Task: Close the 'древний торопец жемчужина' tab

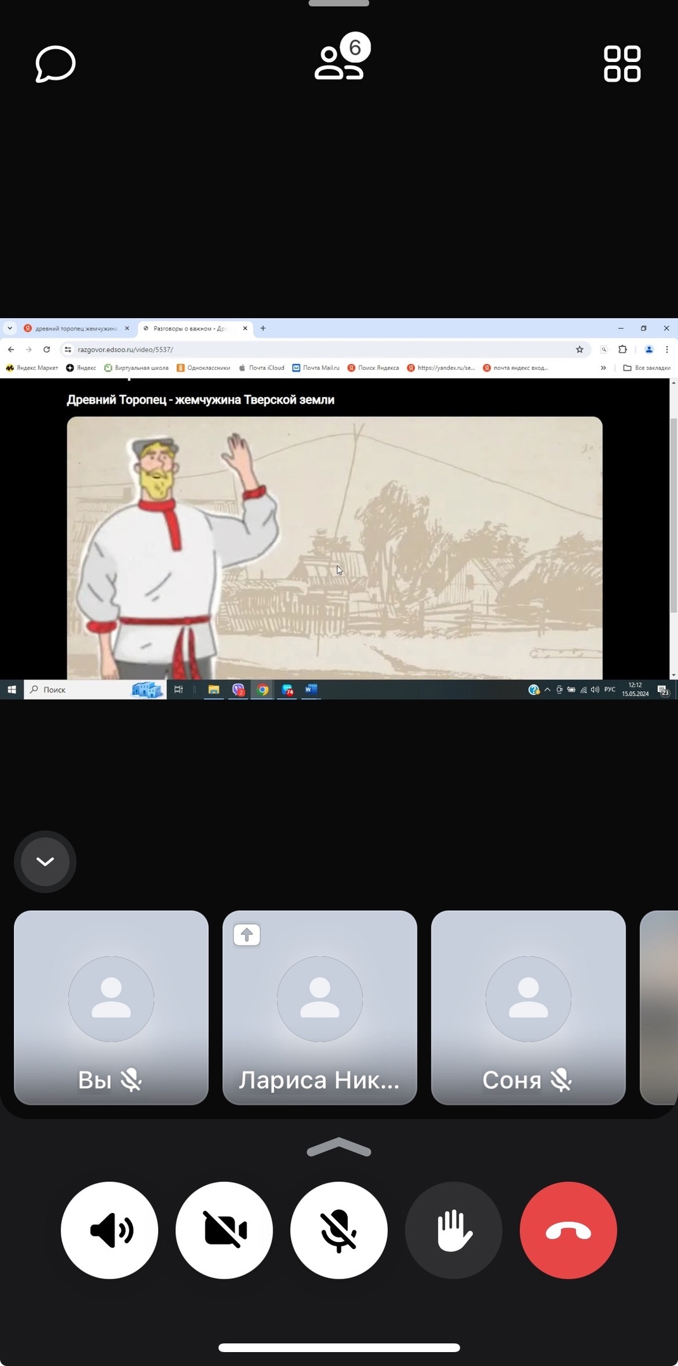Action: (x=127, y=329)
